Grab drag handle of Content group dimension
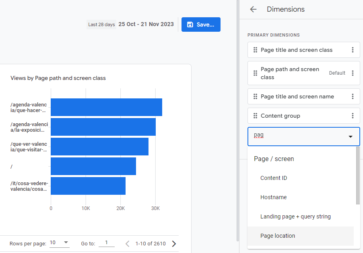 coord(255,116)
